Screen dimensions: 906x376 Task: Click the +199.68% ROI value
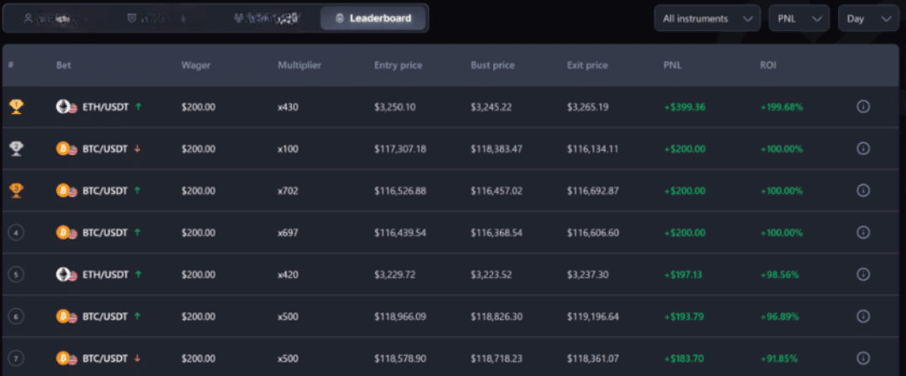(781, 107)
